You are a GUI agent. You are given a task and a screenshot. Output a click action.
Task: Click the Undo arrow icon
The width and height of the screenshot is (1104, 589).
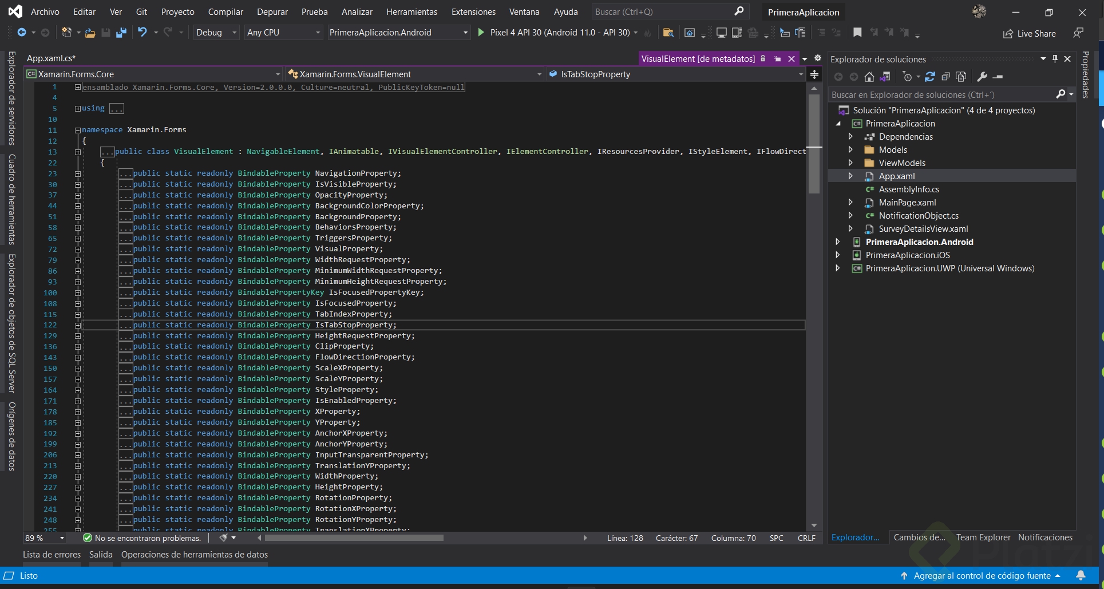(143, 33)
